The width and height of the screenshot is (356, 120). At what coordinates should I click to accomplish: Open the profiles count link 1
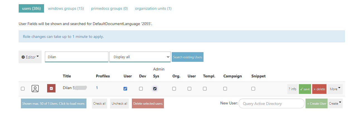(97, 88)
